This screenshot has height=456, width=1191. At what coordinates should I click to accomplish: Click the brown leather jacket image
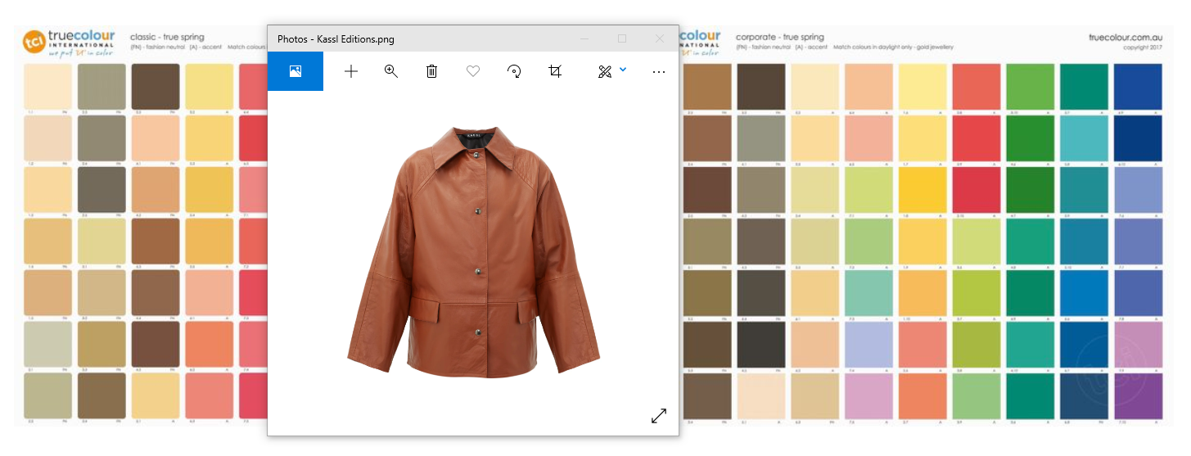[x=474, y=252]
